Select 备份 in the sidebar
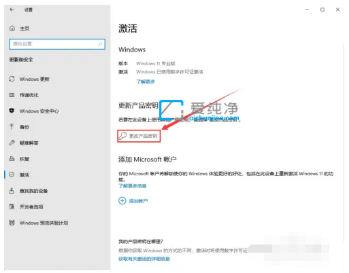This screenshot has width=349, height=273. (24, 127)
